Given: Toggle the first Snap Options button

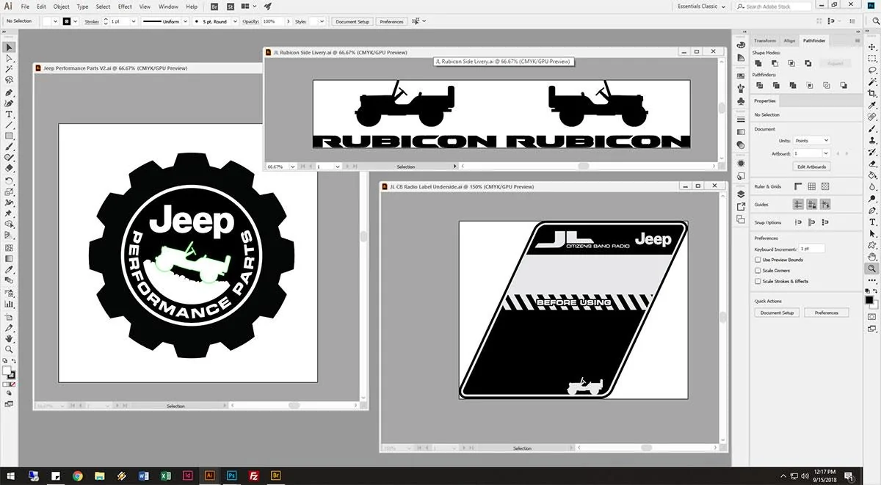Looking at the screenshot, I should coord(798,222).
